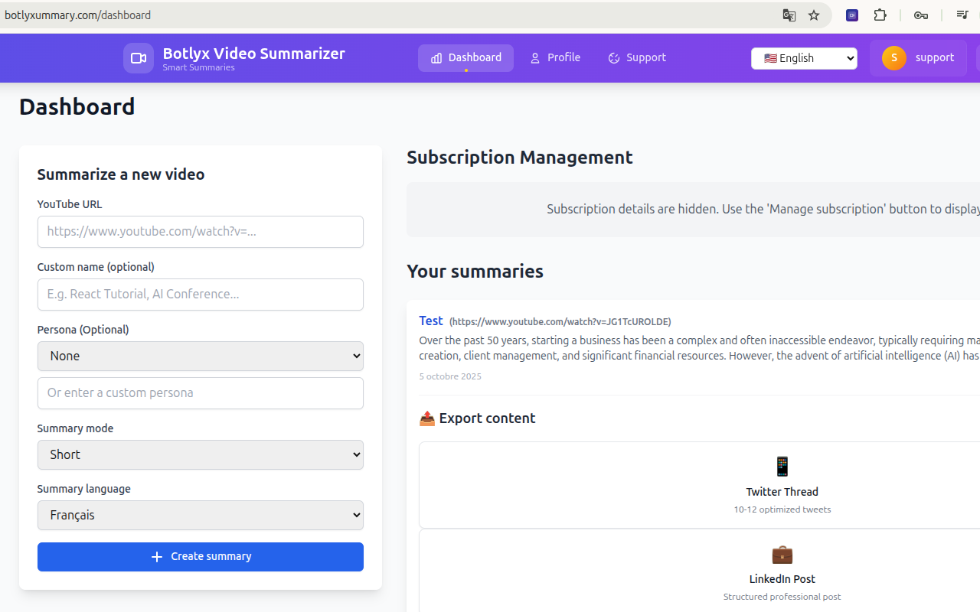
Task: Click the password key icon in toolbar
Action: pyautogui.click(x=921, y=15)
